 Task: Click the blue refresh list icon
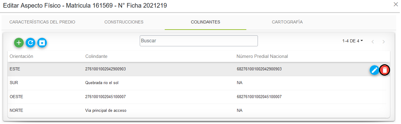click(30, 43)
